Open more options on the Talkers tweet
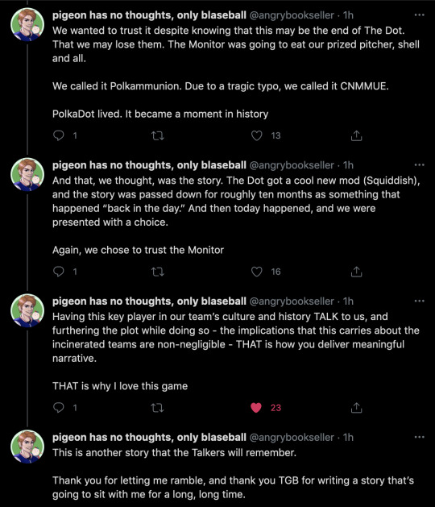Screen dimensions: 435x507 tap(419, 437)
